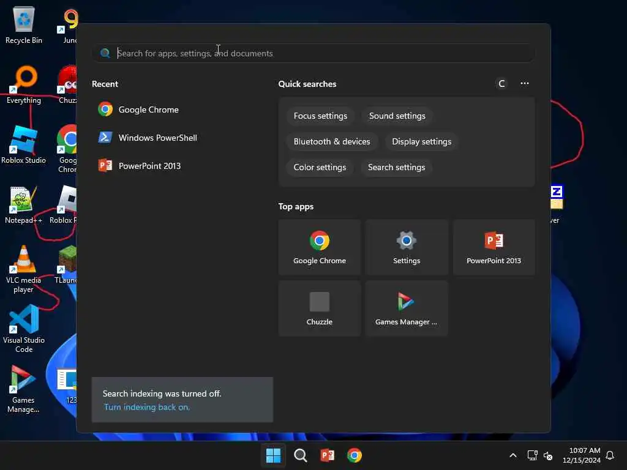
Task: Select the Everything desktop shortcut
Action: [24, 85]
